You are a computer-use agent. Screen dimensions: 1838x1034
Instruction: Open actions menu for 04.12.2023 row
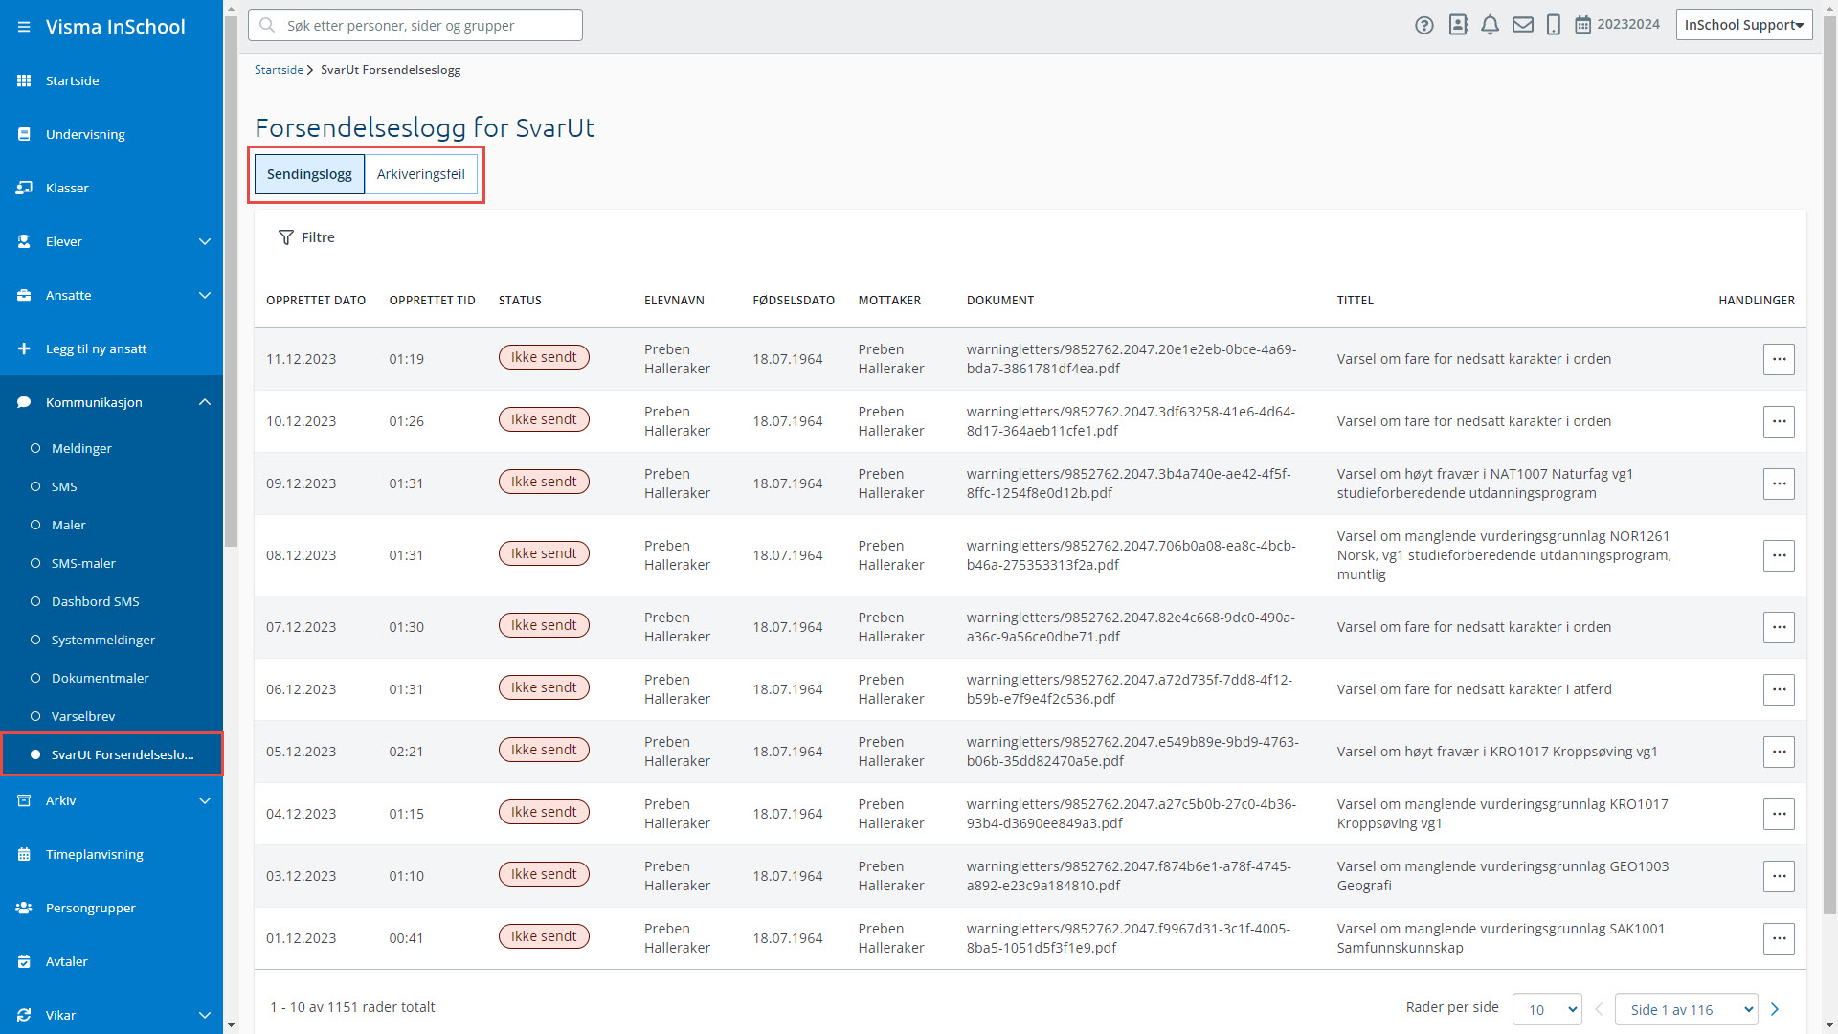coord(1779,814)
